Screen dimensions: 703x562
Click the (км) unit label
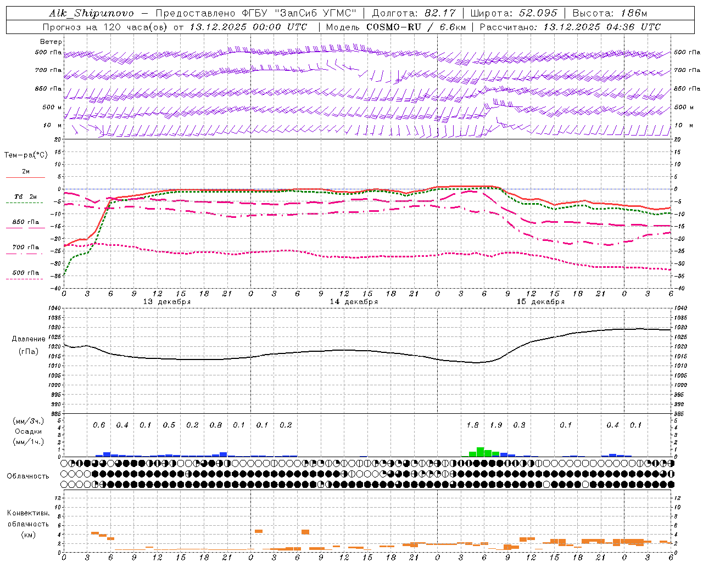(x=28, y=535)
